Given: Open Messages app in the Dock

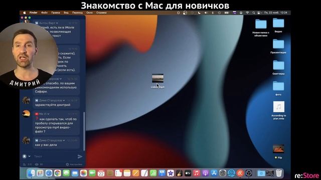Looking at the screenshot, I should [66, 173].
